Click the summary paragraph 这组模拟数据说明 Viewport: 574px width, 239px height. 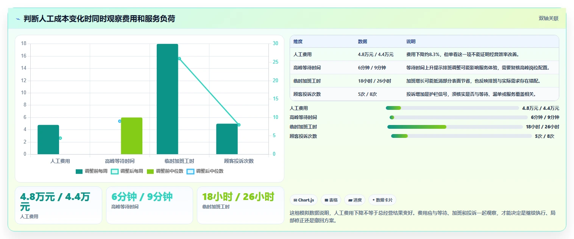pyautogui.click(x=423, y=217)
